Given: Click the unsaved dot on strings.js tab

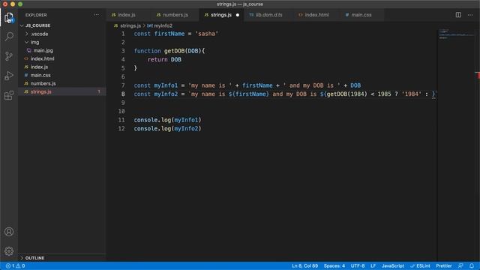Looking at the screenshot, I should [238, 15].
